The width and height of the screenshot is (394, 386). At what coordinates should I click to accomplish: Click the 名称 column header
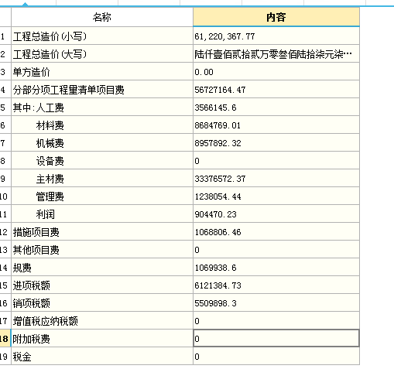[x=102, y=17]
